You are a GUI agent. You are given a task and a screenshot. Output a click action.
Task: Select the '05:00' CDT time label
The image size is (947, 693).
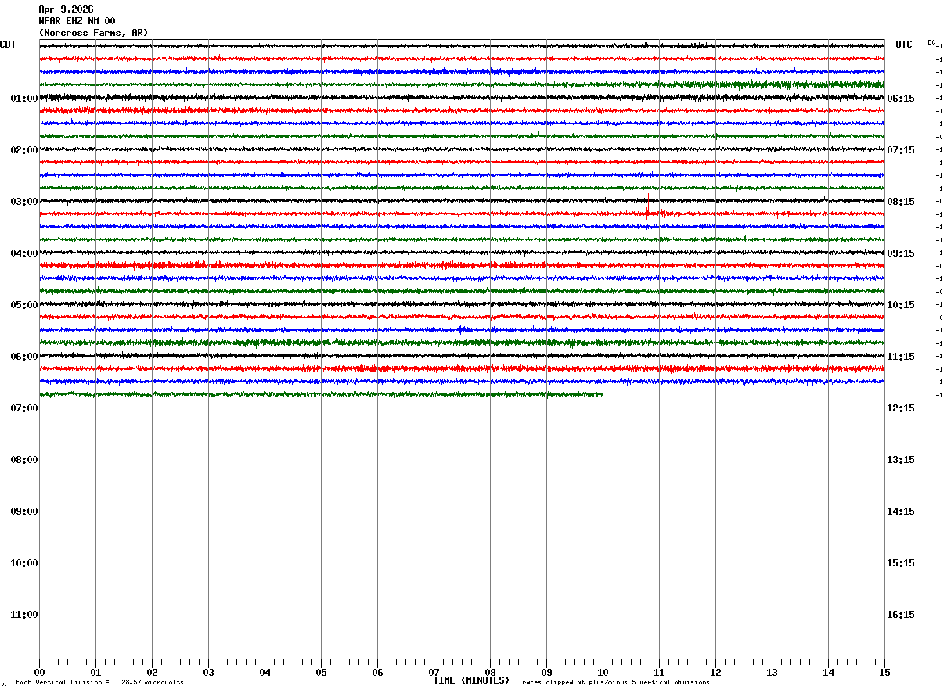pyautogui.click(x=24, y=305)
